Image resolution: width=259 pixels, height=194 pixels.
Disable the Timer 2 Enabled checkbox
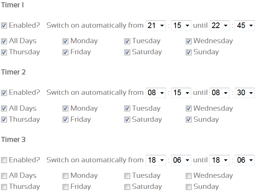coord(4,93)
